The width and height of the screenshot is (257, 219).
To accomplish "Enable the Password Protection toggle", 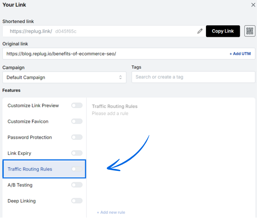I will 77,137.
